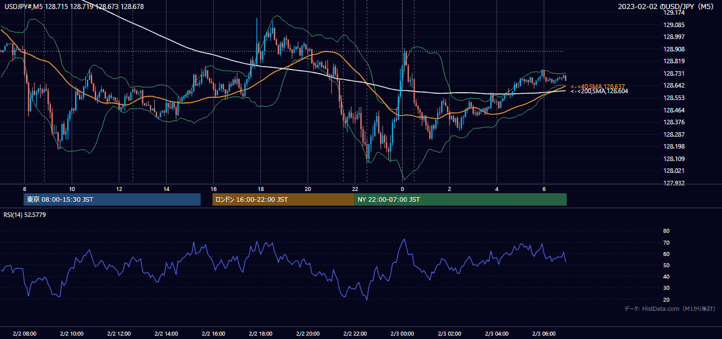Click the 2/2 12:00 date axis label
This screenshot has width=722, height=339.
pos(119,334)
